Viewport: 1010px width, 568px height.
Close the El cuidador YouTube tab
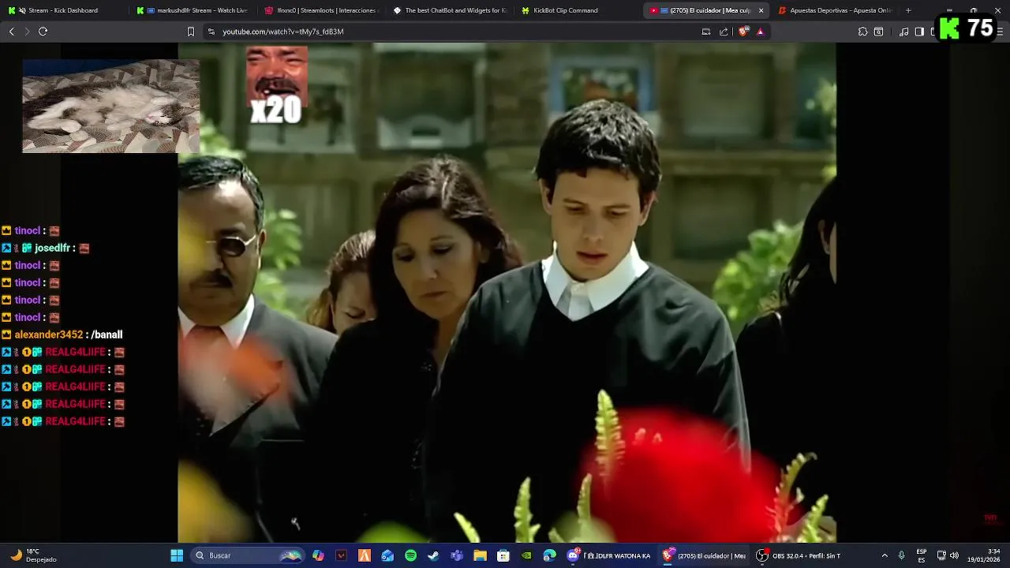761,10
